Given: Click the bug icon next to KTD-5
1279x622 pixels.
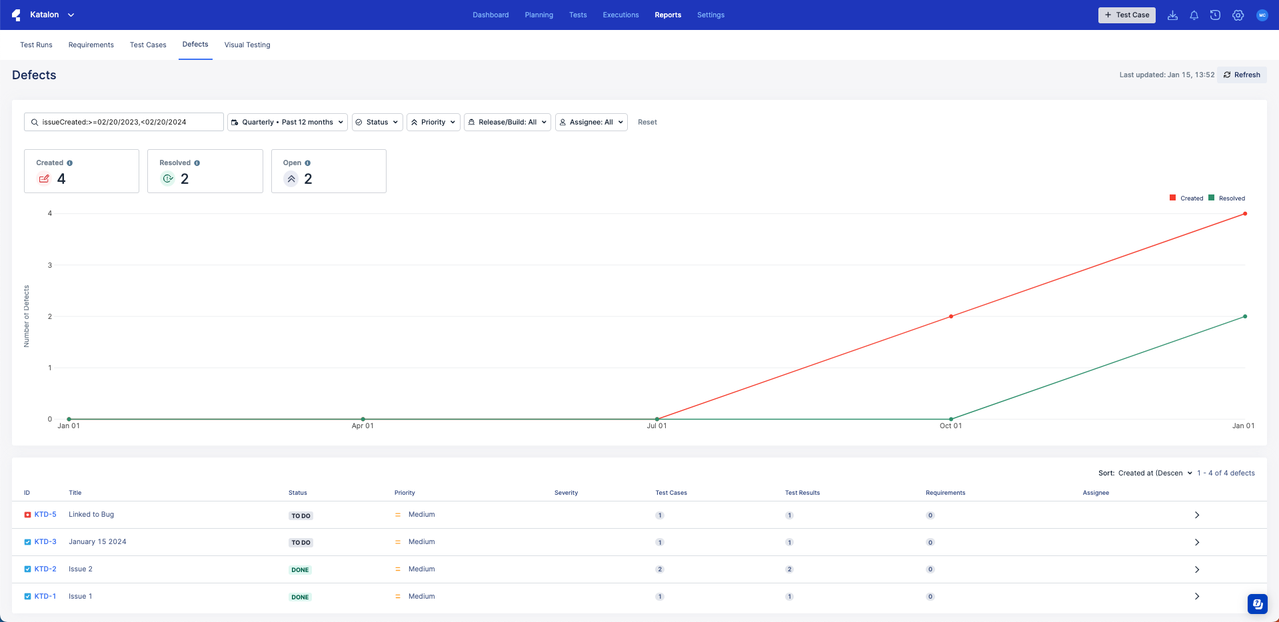Looking at the screenshot, I should (x=27, y=514).
